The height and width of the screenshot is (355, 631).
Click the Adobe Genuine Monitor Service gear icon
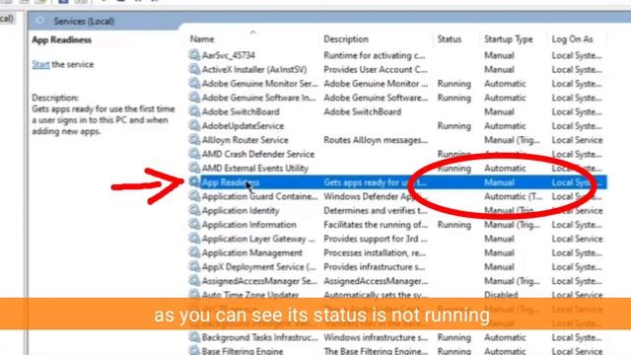[194, 83]
